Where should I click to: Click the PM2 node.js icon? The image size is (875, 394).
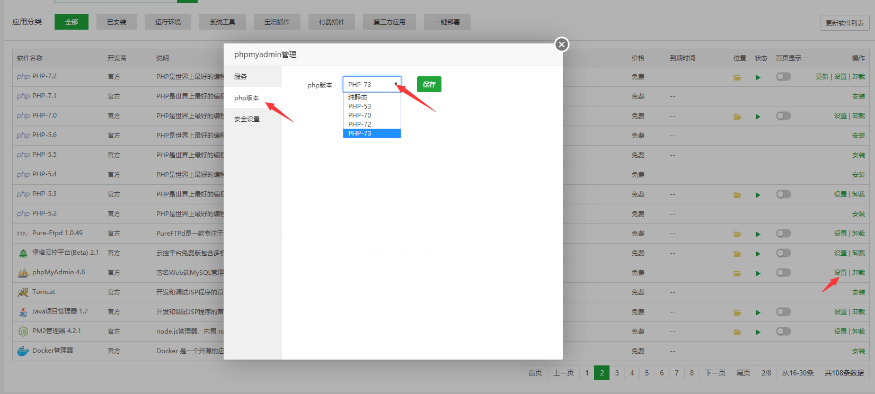point(23,332)
